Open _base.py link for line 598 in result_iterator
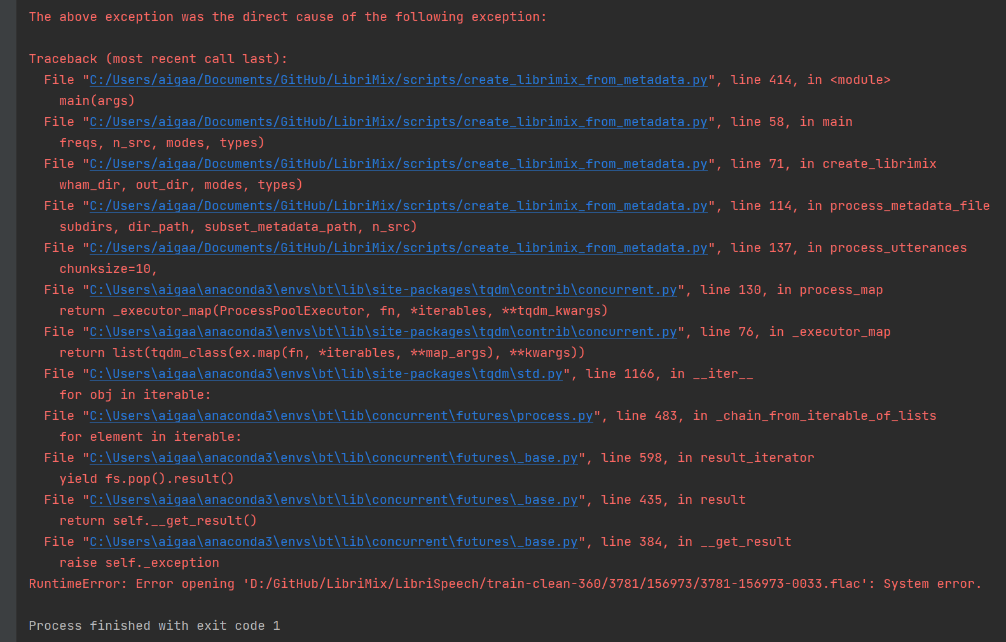The width and height of the screenshot is (1006, 642). point(334,457)
